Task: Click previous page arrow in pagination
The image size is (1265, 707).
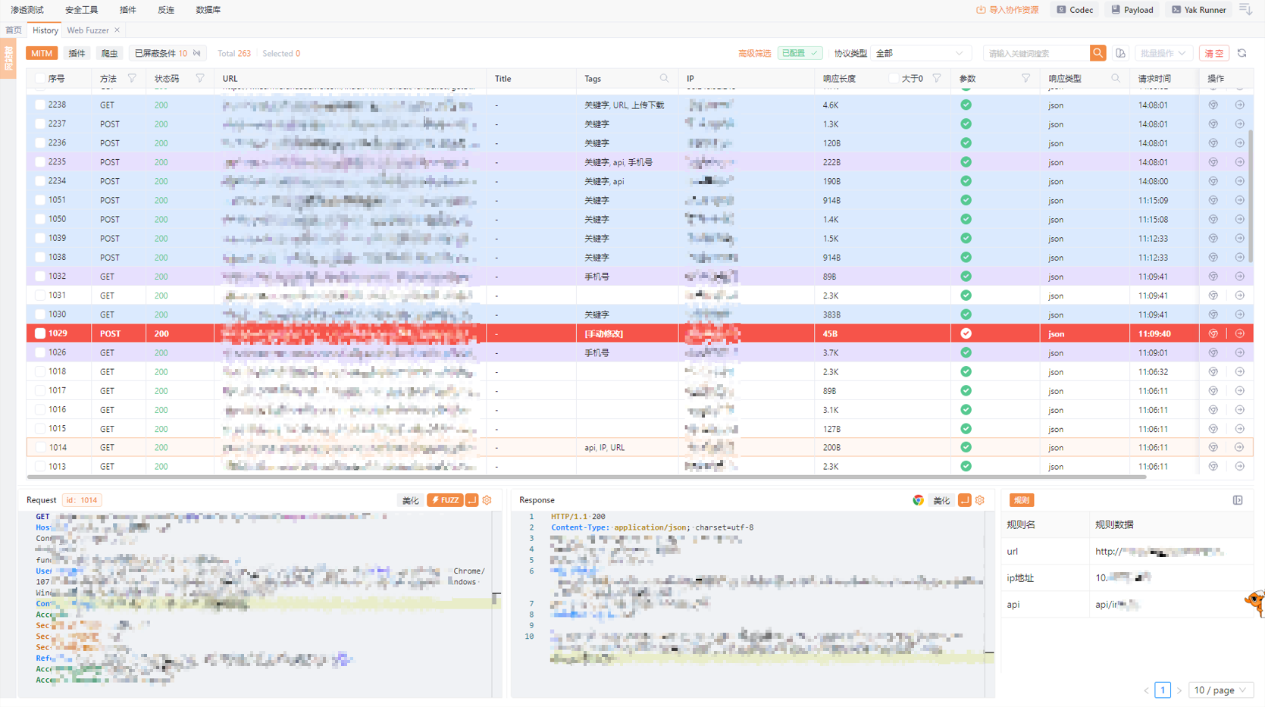Action: [x=1146, y=690]
